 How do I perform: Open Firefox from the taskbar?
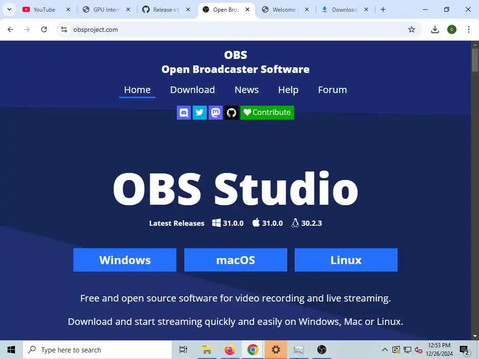230,350
